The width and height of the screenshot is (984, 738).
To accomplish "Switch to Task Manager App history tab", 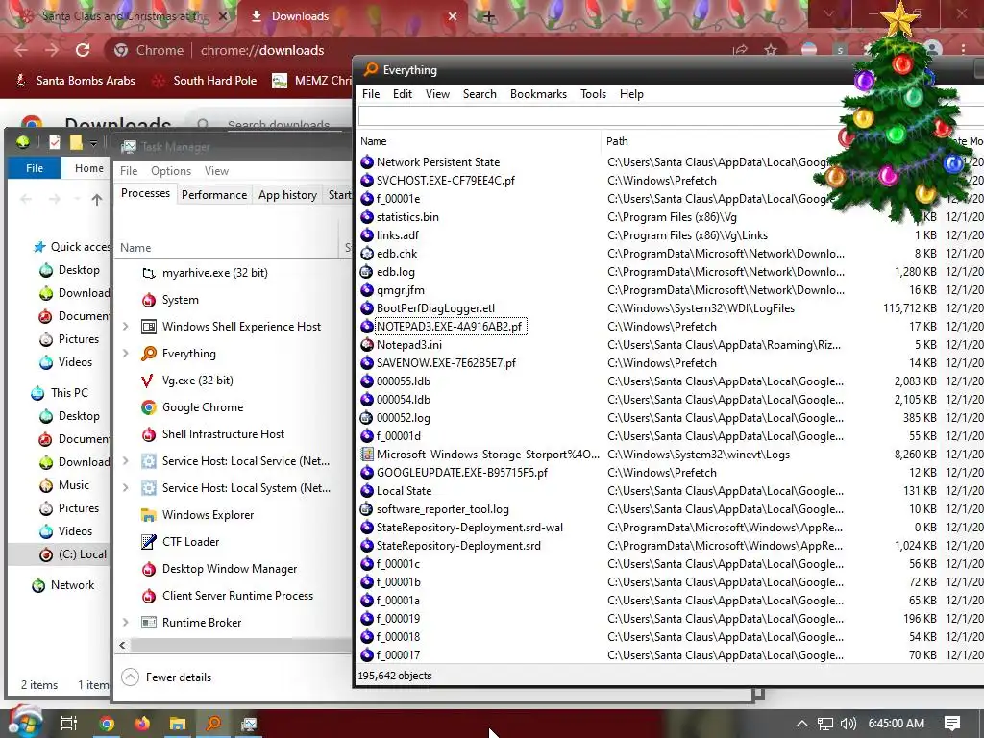I will point(287,194).
